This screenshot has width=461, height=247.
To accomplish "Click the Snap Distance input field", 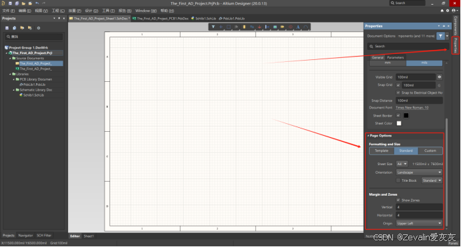I will [x=419, y=101].
